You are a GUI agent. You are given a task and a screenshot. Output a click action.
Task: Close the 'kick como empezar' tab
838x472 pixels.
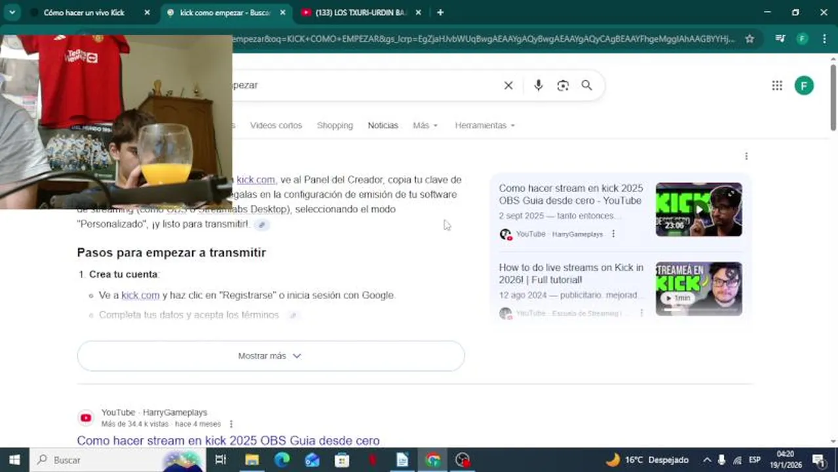283,12
